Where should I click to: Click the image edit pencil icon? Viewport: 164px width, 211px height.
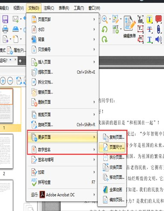tap(116, 19)
